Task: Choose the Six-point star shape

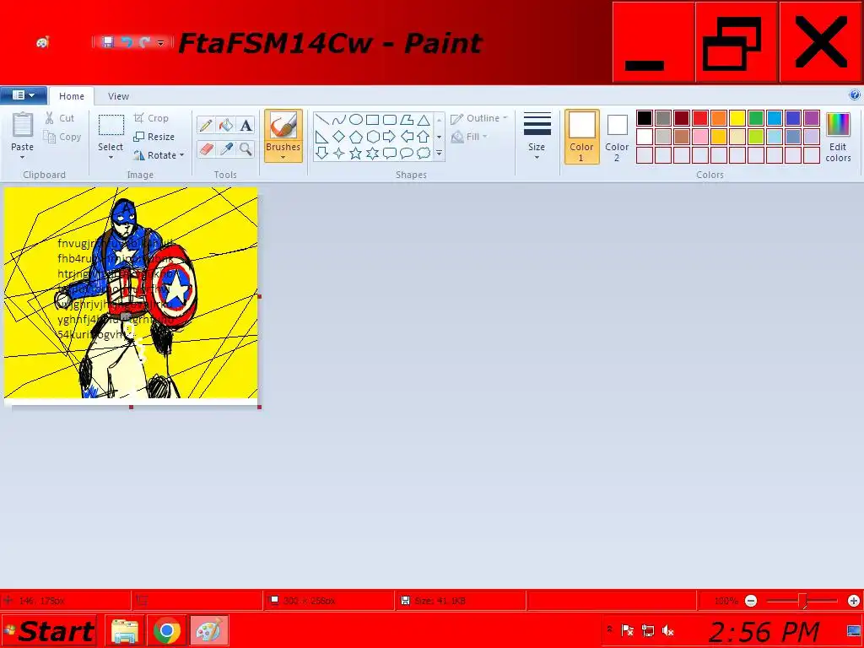Action: tap(372, 154)
